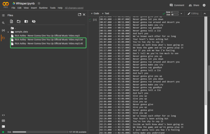Open the Runtime menu
The image size is (210, 134).
click(43, 8)
